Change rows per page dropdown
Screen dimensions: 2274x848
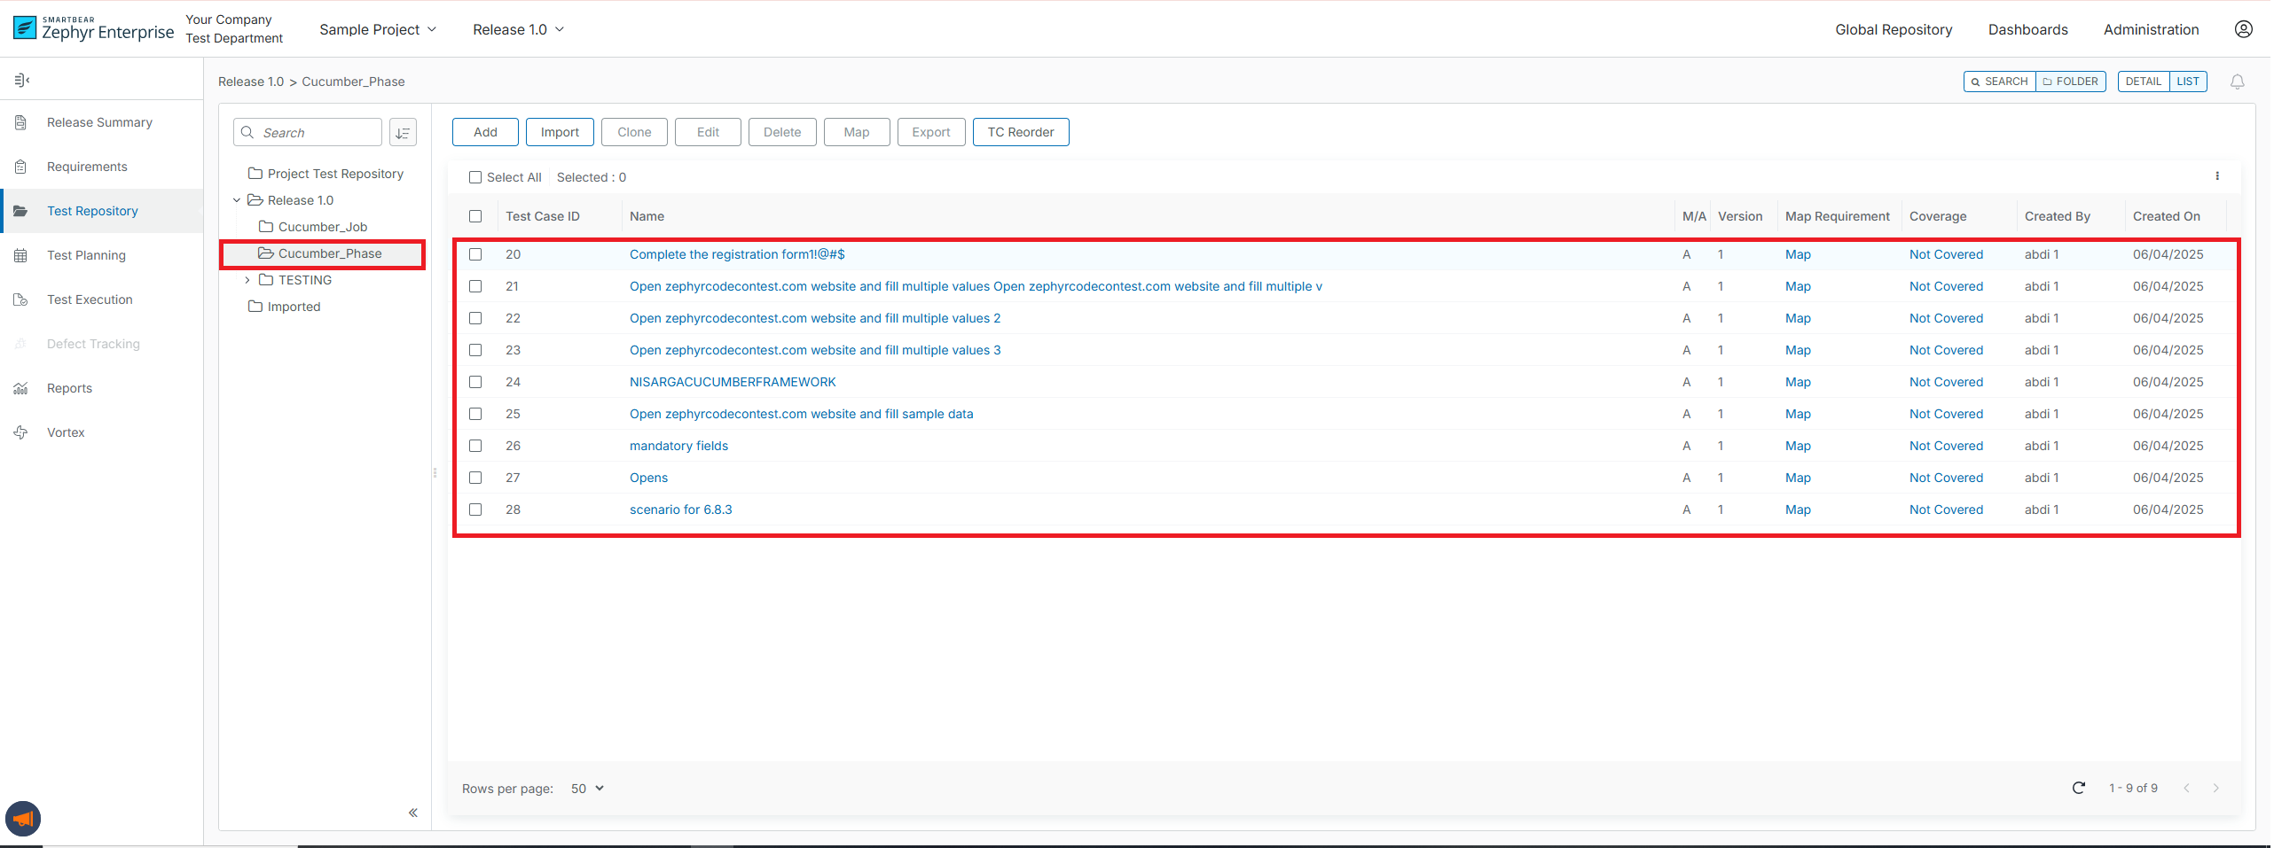point(586,789)
